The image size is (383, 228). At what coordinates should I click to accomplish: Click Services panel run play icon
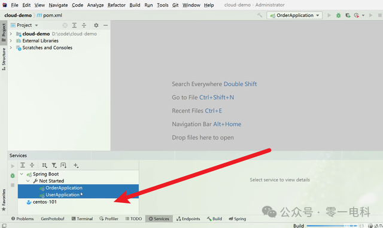pyautogui.click(x=13, y=166)
